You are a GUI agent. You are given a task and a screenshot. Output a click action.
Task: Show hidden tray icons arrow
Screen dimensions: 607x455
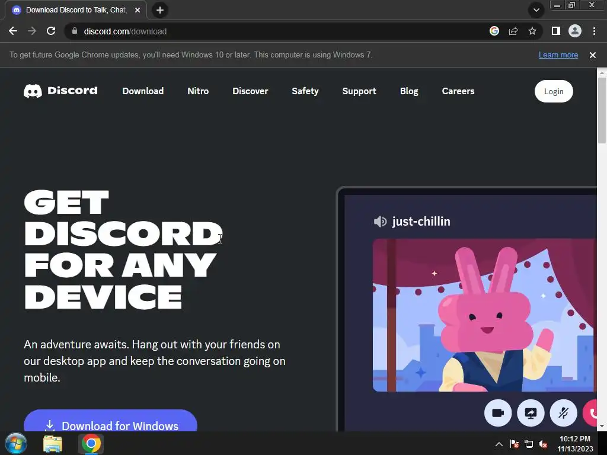[x=499, y=444]
